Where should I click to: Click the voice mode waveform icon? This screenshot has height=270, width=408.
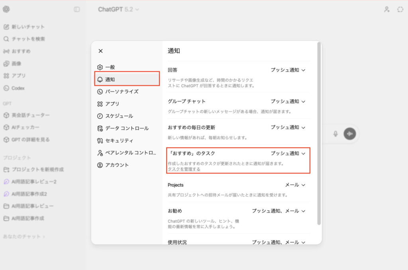pos(350,134)
